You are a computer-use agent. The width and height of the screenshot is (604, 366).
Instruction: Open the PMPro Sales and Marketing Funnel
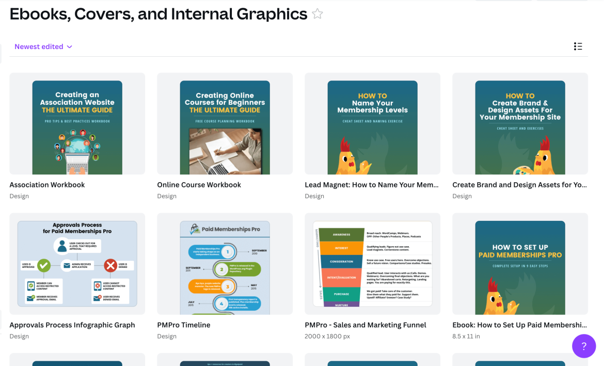tap(372, 264)
